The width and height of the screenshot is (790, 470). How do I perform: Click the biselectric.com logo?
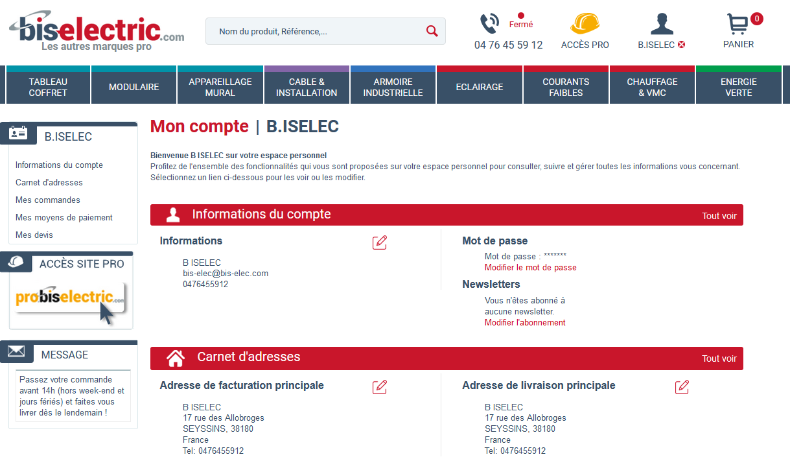pos(97,31)
